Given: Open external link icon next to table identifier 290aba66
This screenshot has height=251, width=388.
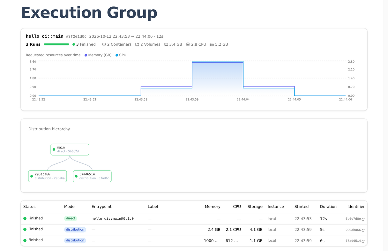Looking at the screenshot, I should point(363,230).
